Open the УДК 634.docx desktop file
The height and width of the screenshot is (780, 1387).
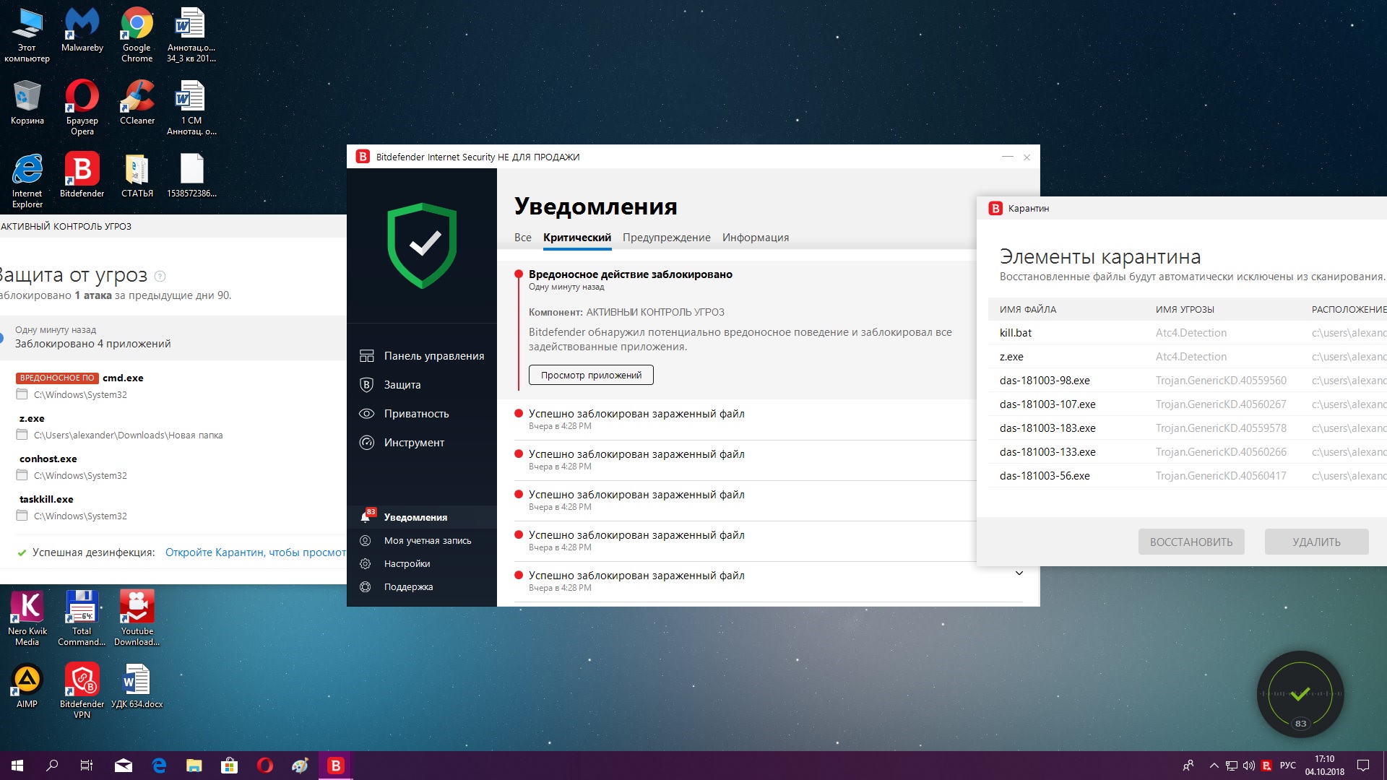137,686
